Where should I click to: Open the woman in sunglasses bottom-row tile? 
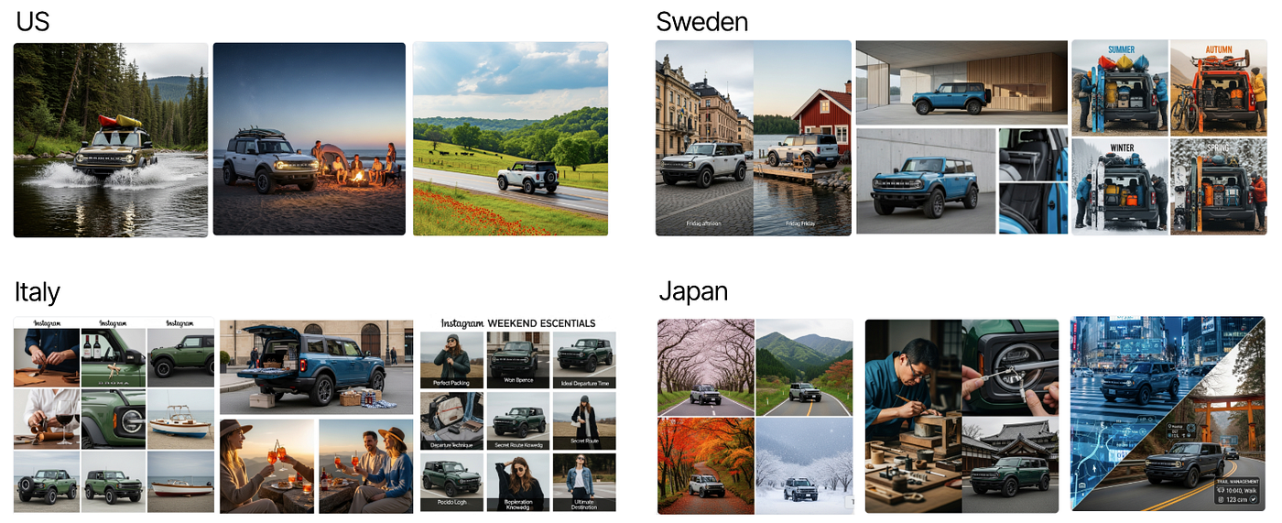point(518,483)
